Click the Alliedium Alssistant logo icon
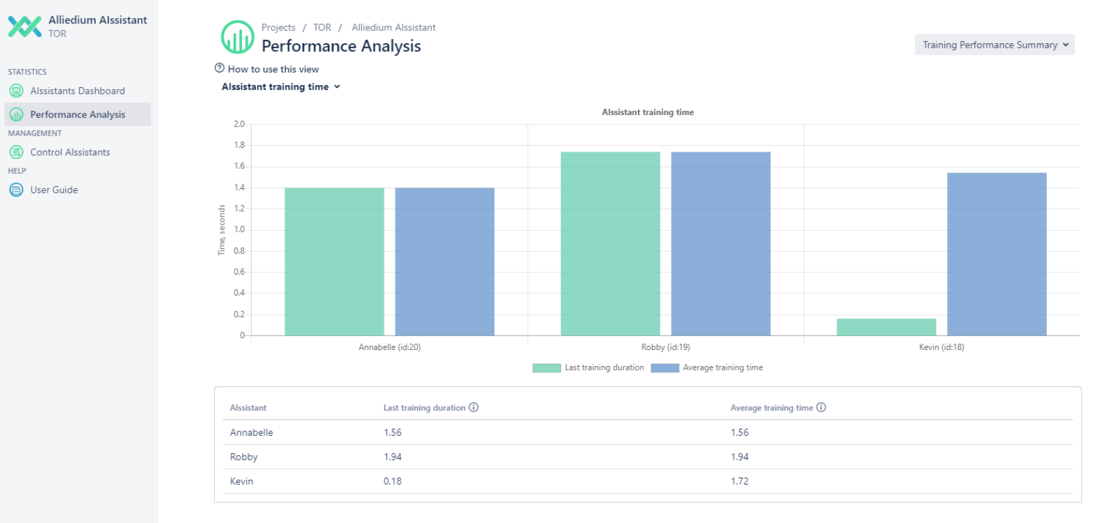 click(25, 27)
